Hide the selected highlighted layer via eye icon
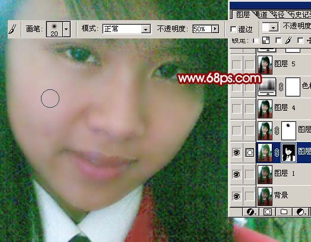This screenshot has width=311, height=242. coord(236,153)
